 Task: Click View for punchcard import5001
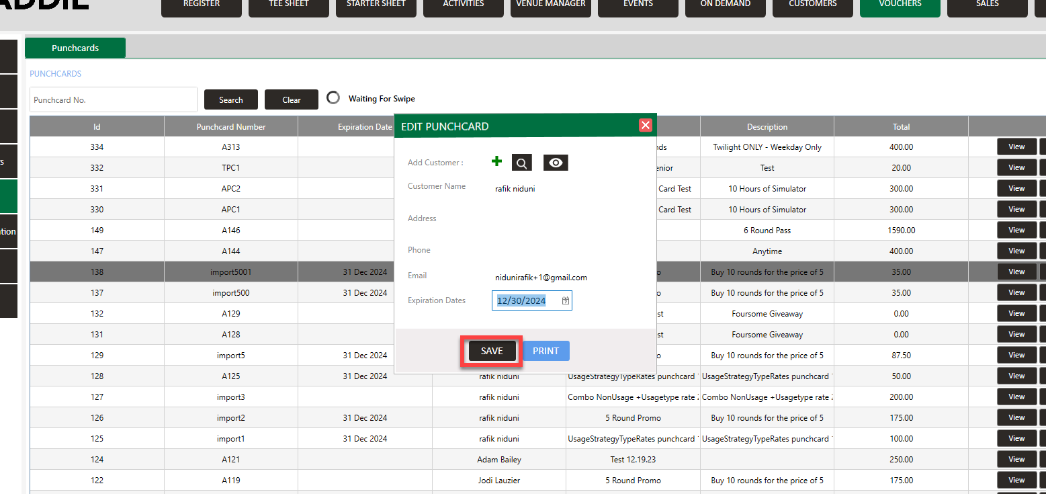coord(1016,272)
